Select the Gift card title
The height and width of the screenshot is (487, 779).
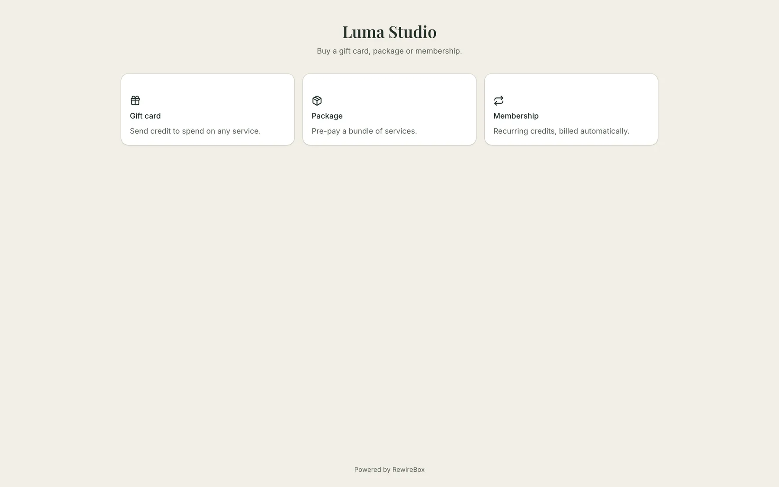145,116
